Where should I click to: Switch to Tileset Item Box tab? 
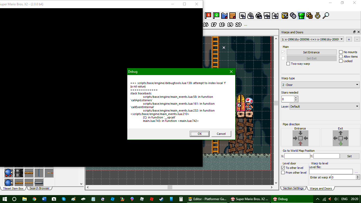point(13,188)
